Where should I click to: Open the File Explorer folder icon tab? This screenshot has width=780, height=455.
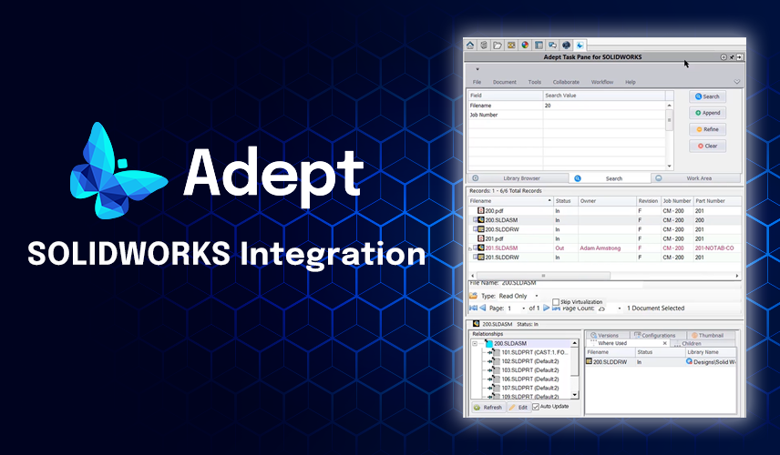[x=497, y=45]
